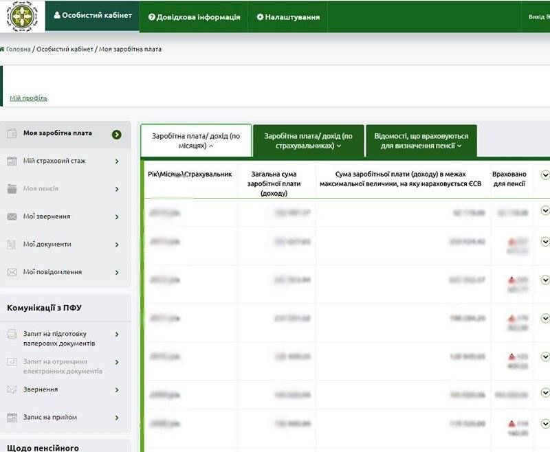
Task: Click the folder icon beside Моя пенсія
Action: pyautogui.click(x=11, y=188)
